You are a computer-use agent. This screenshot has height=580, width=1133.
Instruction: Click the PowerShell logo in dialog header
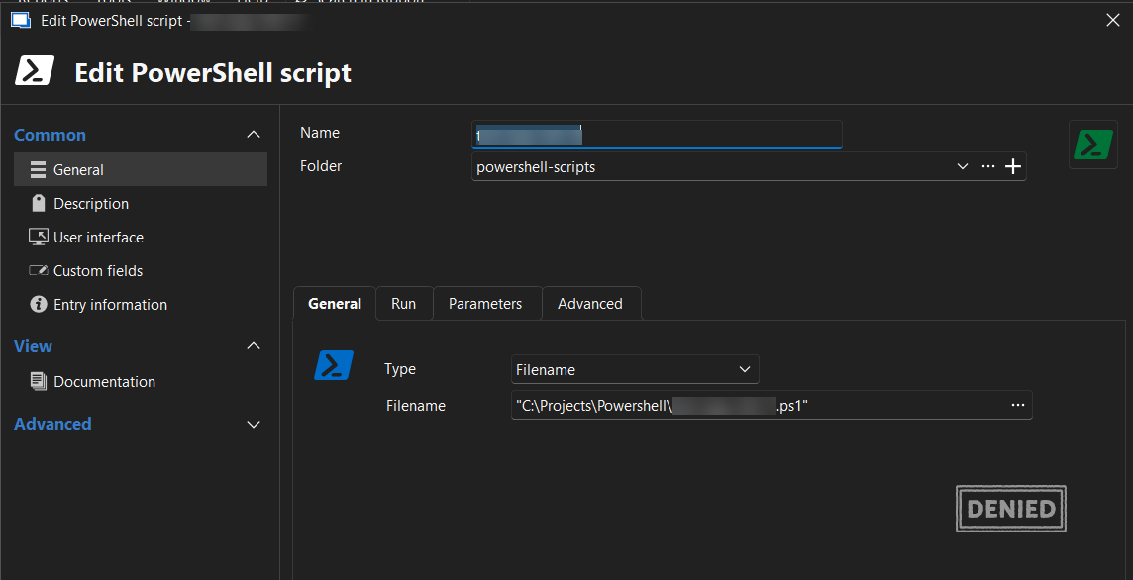[x=35, y=71]
